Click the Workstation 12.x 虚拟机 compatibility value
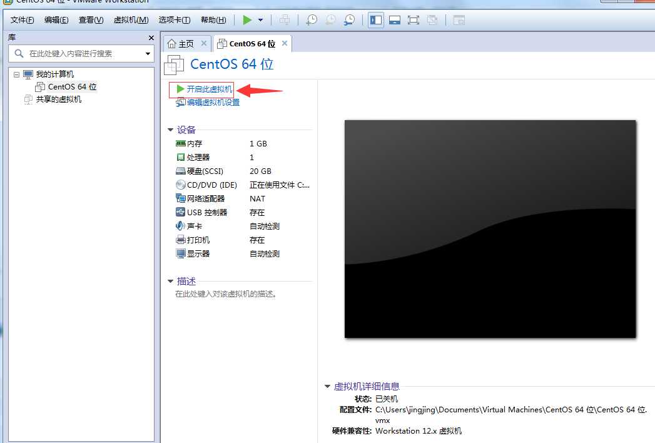 [419, 431]
